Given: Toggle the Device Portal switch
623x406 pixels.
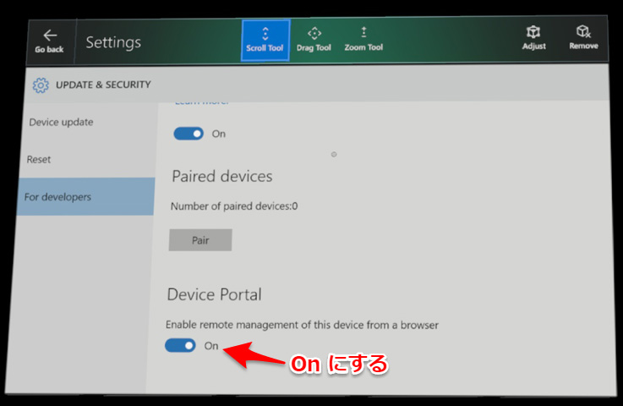Looking at the screenshot, I should coord(180,345).
